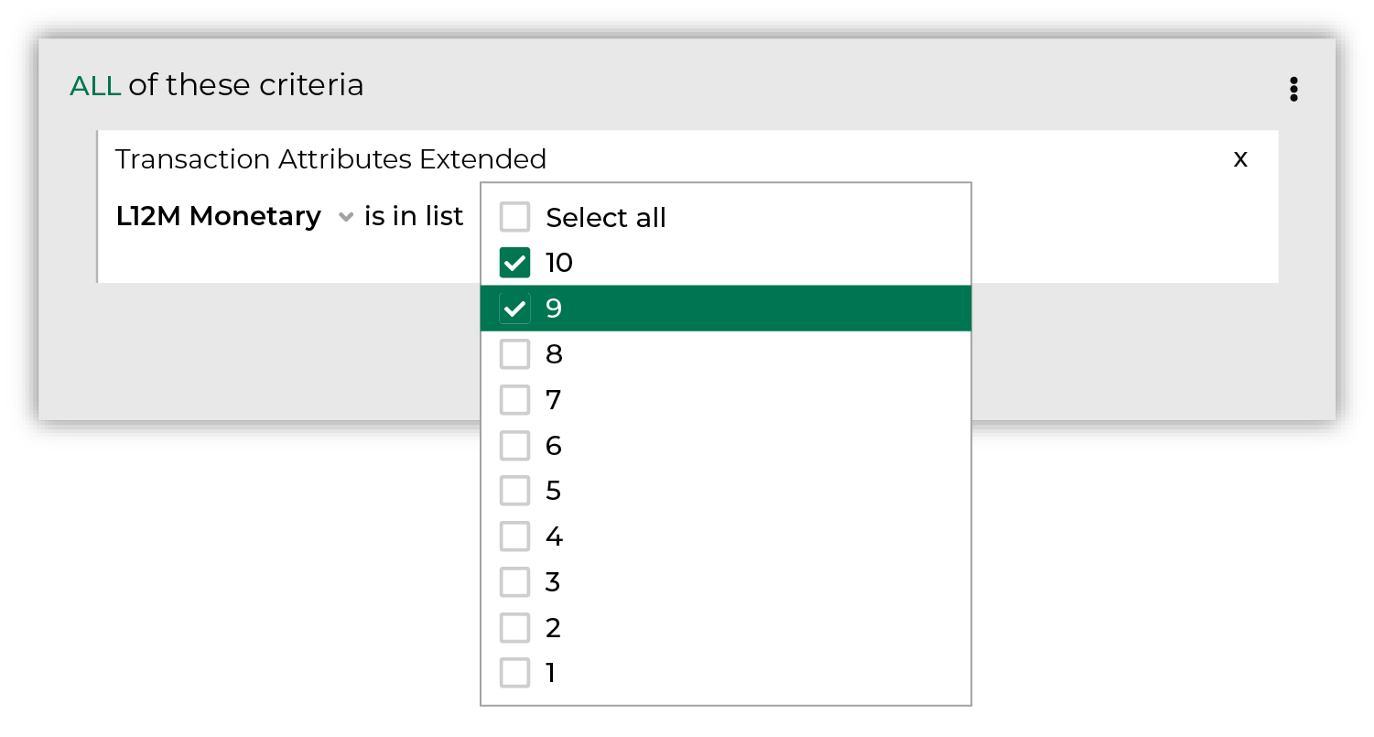1374x737 pixels.
Task: Check the value 4 option
Action: point(514,536)
